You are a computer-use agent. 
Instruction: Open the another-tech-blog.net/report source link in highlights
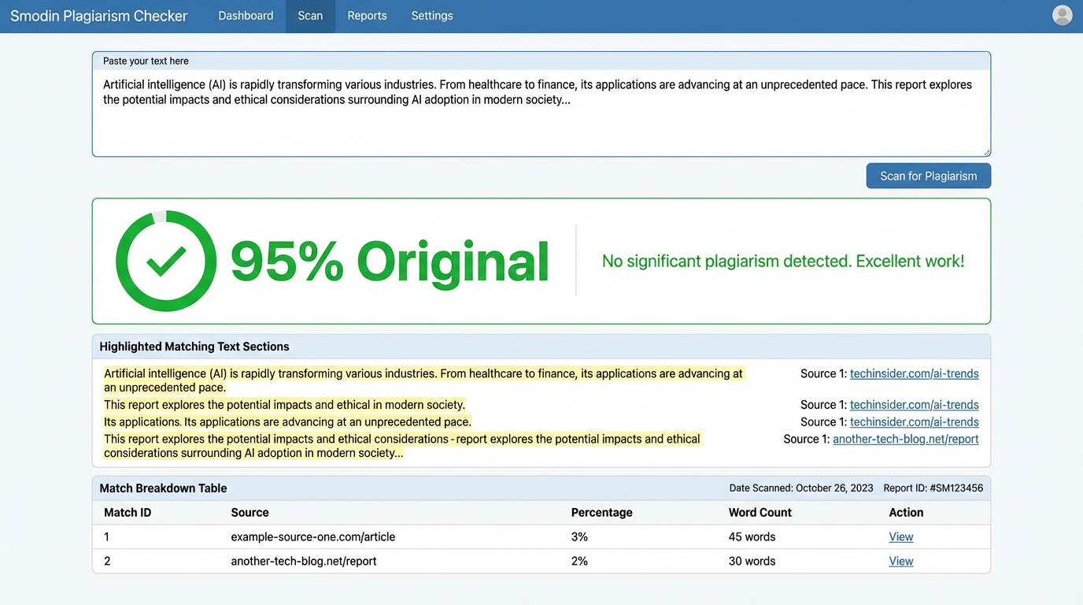[x=905, y=439]
